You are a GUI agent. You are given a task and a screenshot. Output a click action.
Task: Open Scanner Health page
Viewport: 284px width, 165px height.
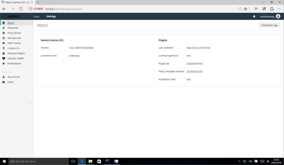16,58
